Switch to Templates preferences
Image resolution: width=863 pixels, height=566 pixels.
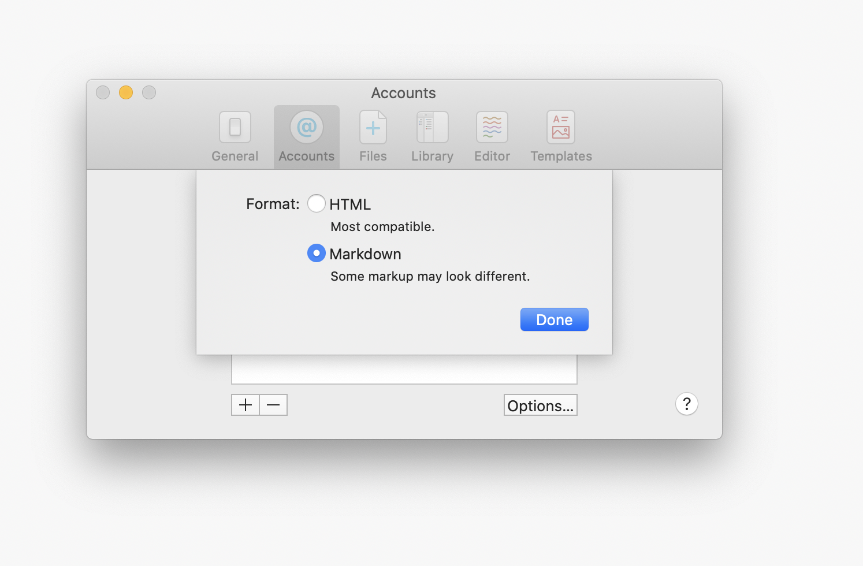coord(561,137)
